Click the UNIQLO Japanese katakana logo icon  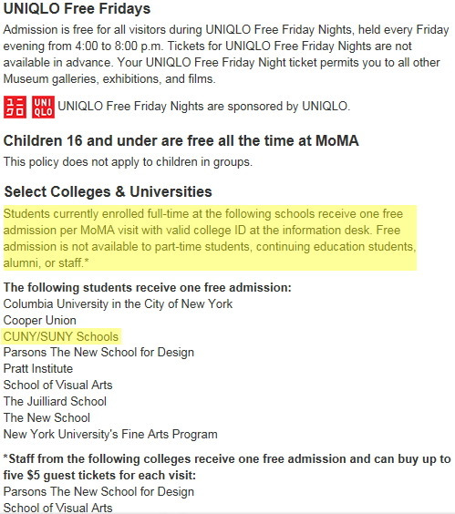[15, 107]
